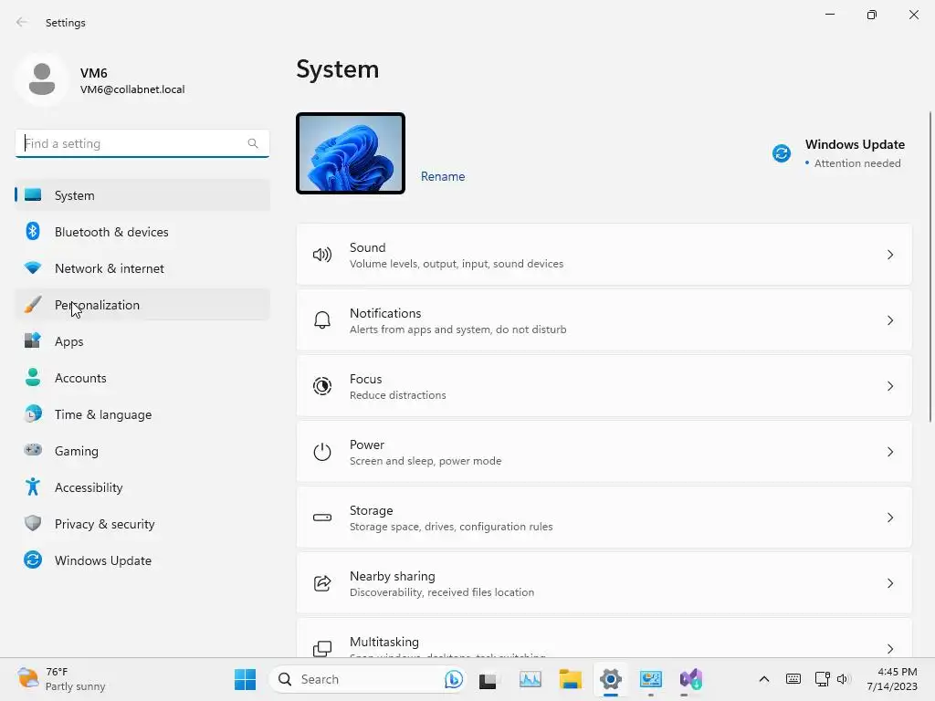Expand Notifications settings chevron

click(x=889, y=320)
